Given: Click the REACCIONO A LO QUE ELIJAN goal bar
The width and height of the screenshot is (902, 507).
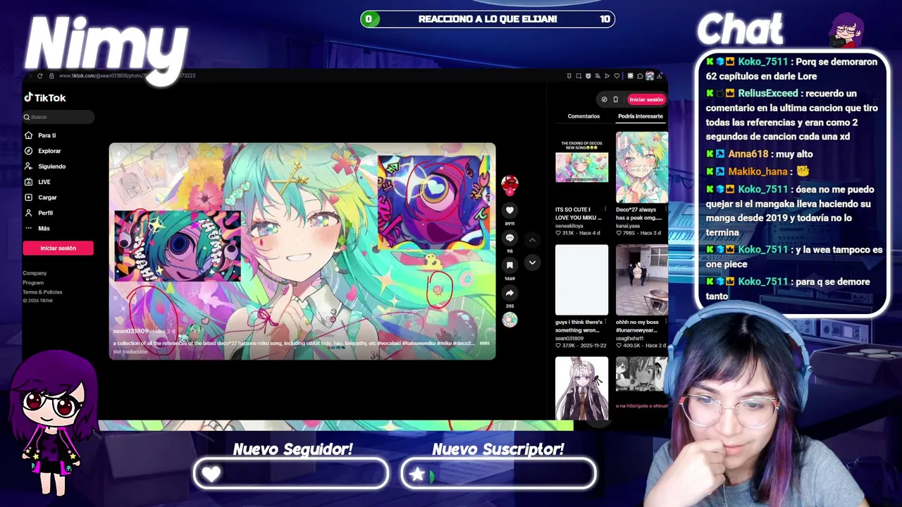Looking at the screenshot, I should point(488,19).
